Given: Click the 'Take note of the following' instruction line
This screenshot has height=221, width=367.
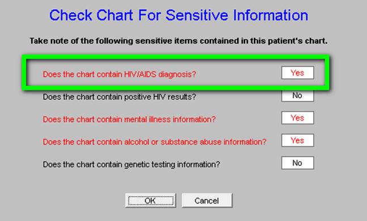Looking at the screenshot, I should [x=178, y=41].
